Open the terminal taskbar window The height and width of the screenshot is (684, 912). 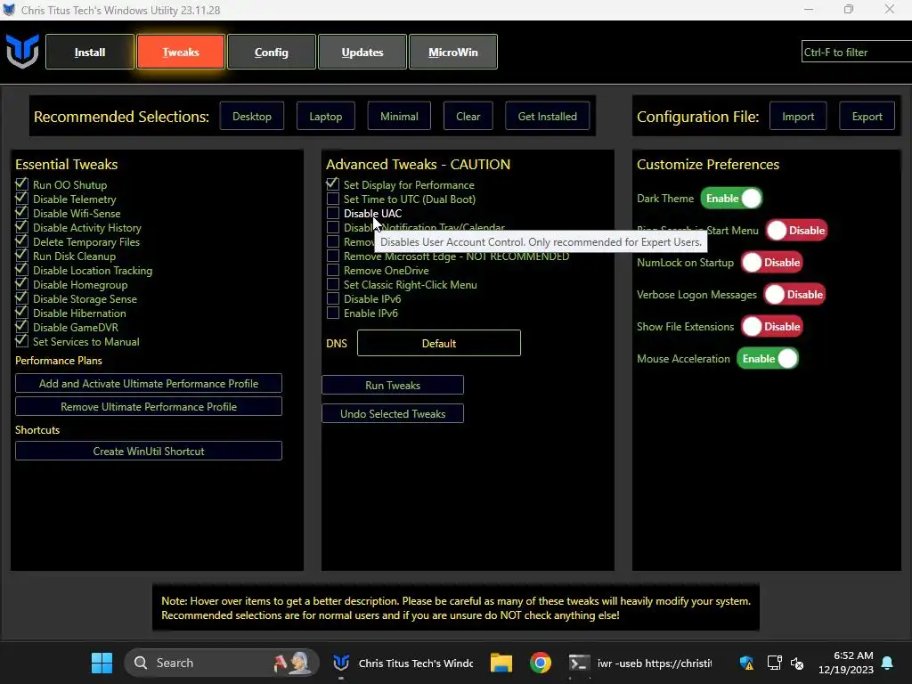tap(639, 663)
